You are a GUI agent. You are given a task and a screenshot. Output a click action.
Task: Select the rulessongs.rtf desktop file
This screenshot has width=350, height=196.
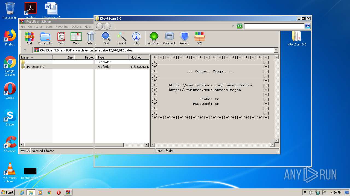pos(51,10)
